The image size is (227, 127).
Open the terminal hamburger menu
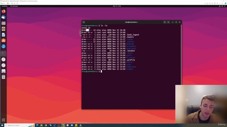(x=168, y=22)
